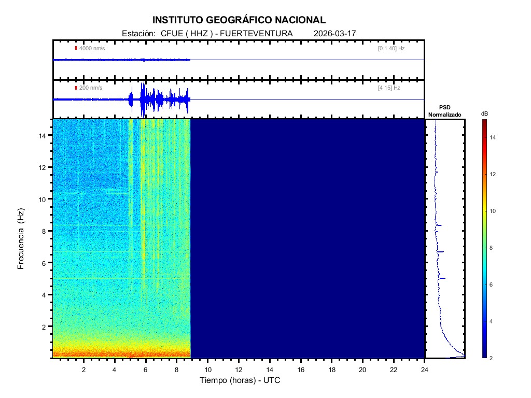The width and height of the screenshot is (531, 398).
Task: Click the PSD spike near 5 Hz
Action: pyautogui.click(x=441, y=278)
